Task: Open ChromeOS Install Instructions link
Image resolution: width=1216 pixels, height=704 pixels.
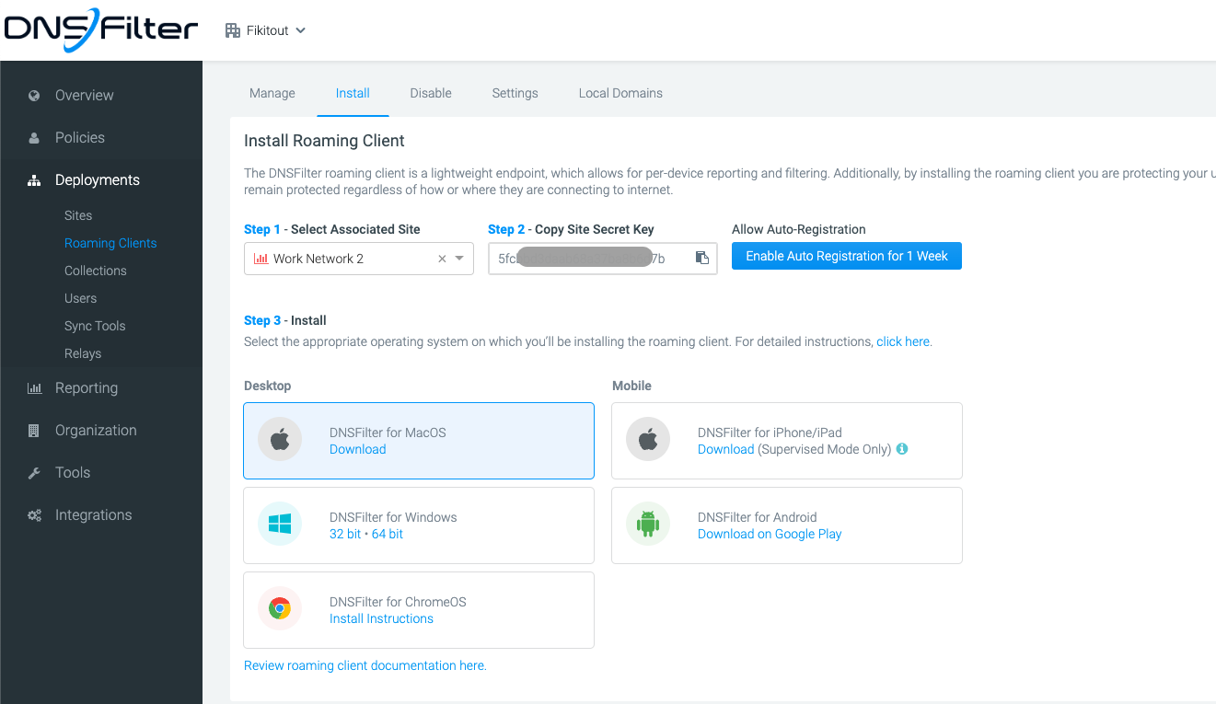Action: (x=381, y=618)
